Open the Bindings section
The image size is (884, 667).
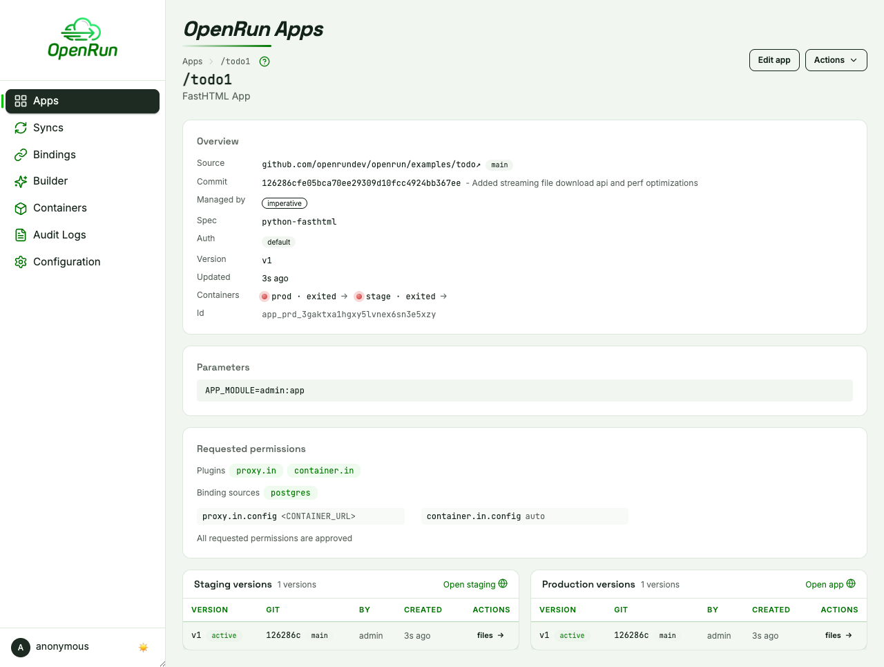coord(82,155)
